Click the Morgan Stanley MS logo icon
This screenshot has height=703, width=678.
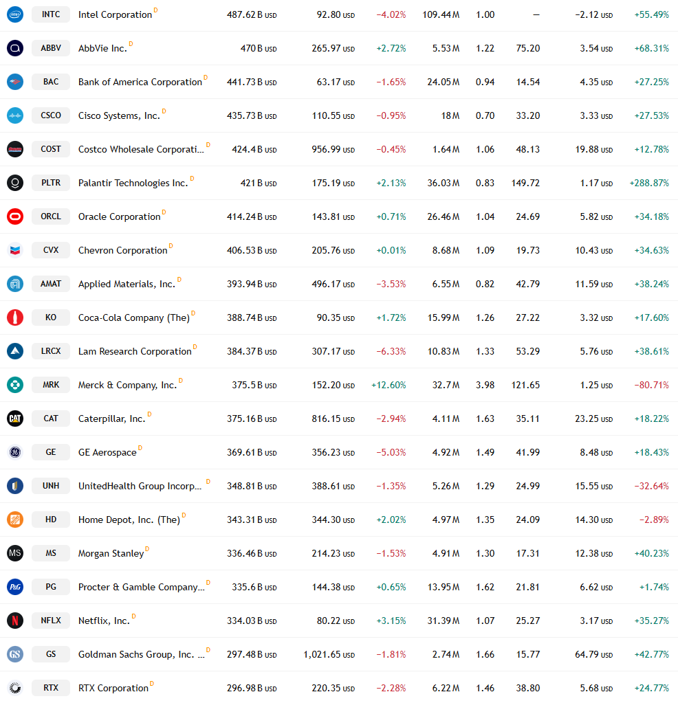15,553
